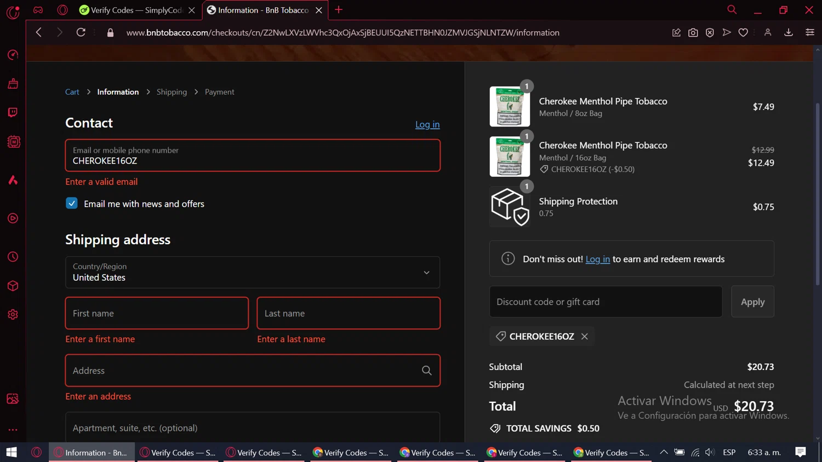Image resolution: width=822 pixels, height=462 pixels.
Task: Open History clock icon in sidebar
Action: click(13, 257)
